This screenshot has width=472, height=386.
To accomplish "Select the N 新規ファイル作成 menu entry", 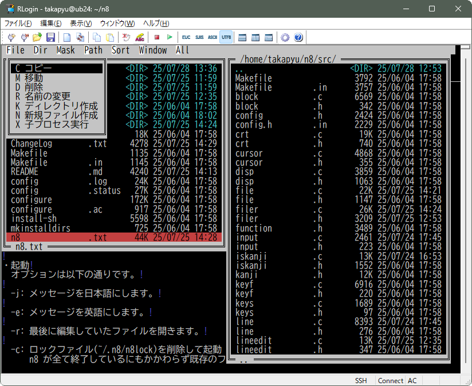I will pyautogui.click(x=57, y=115).
